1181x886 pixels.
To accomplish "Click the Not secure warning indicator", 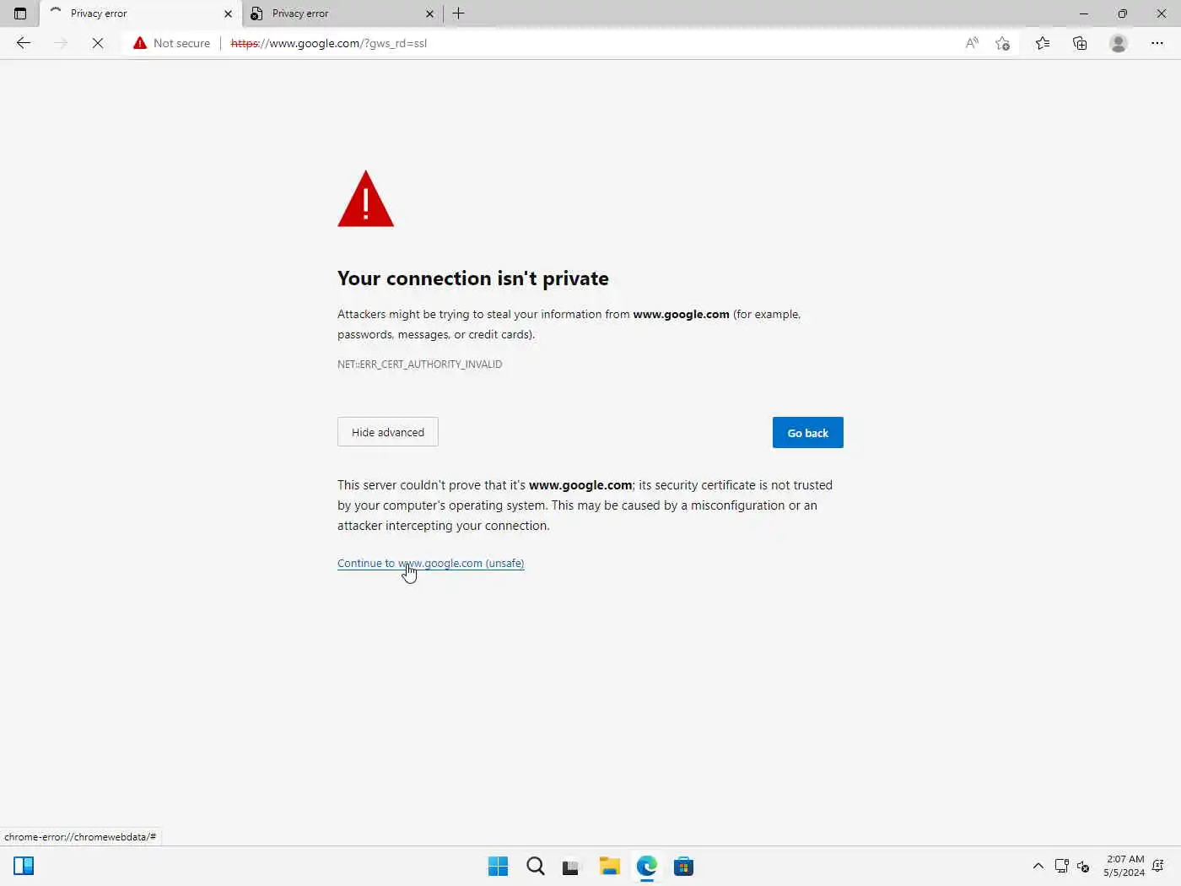I will [x=172, y=43].
